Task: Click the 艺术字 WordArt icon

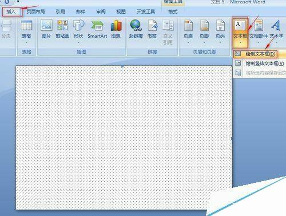Action: [x=276, y=25]
